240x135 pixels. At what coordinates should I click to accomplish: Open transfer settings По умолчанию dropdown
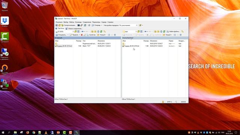pos(128,25)
